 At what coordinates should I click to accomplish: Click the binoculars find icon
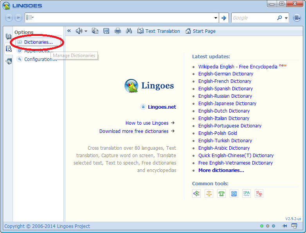point(129,31)
